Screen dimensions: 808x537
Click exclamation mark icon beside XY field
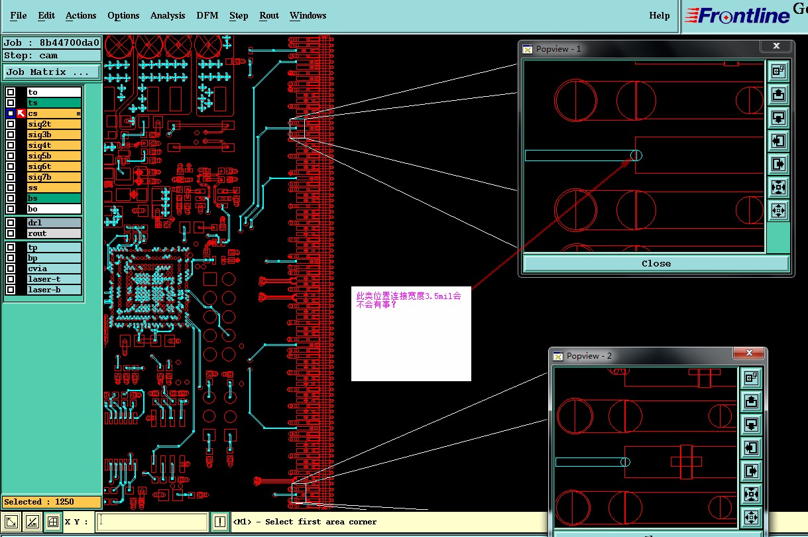220,522
